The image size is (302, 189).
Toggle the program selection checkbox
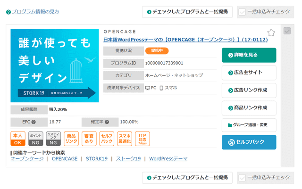coord(287,31)
